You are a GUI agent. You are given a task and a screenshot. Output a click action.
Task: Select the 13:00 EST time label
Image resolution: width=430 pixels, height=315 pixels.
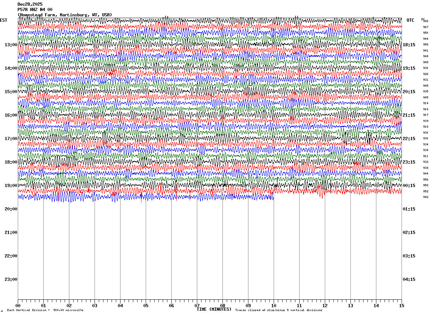pyautogui.click(x=11, y=45)
